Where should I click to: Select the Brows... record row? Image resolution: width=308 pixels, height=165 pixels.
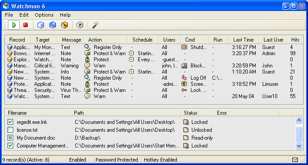click(x=154, y=53)
